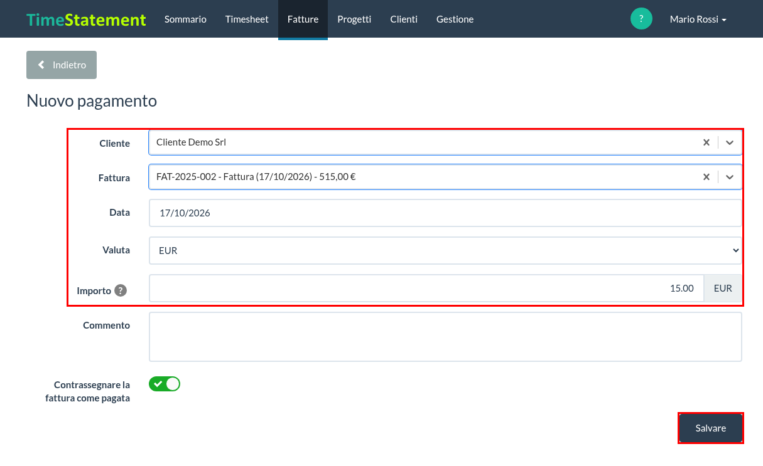Open the help question mark circle
This screenshot has width=763, height=466.
coord(641,19)
